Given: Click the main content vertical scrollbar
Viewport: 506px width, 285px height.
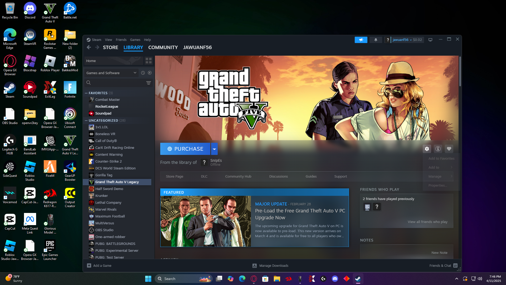Looking at the screenshot, I should 460,71.
